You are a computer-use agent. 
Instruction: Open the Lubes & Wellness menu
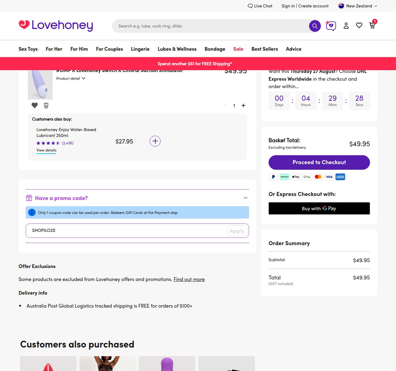coord(177,49)
